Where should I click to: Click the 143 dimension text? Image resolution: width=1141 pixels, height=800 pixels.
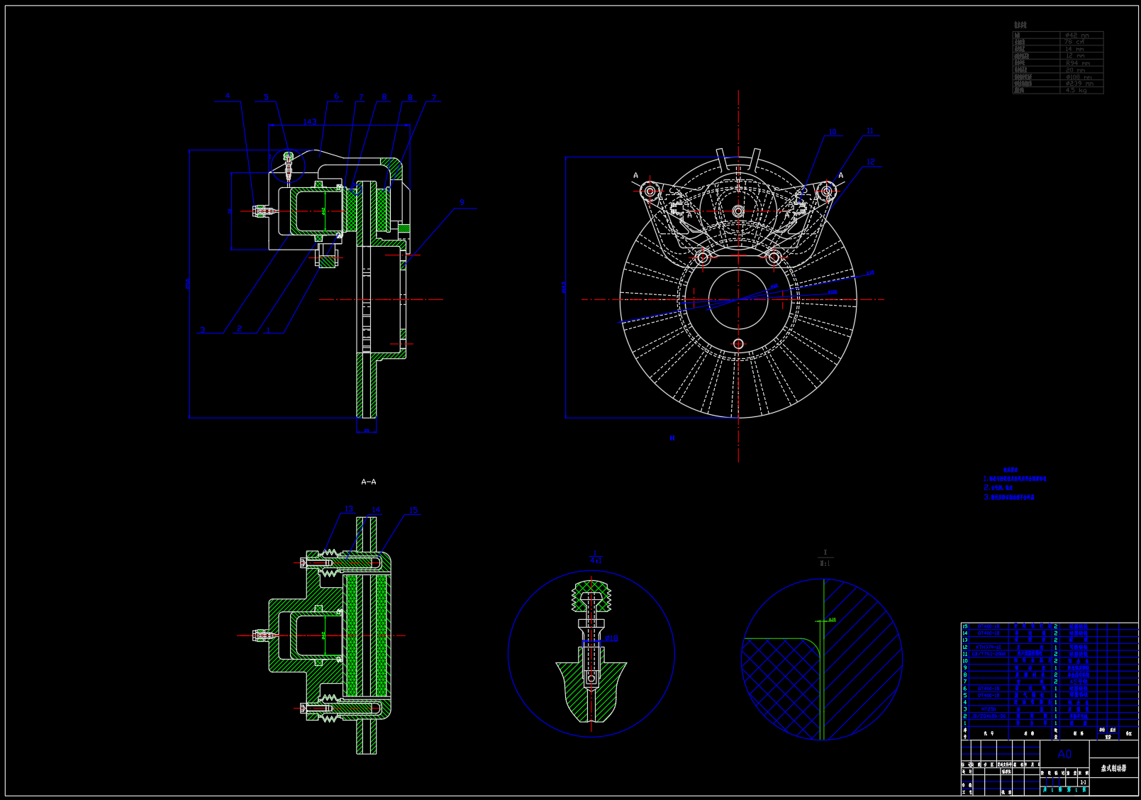(x=310, y=122)
